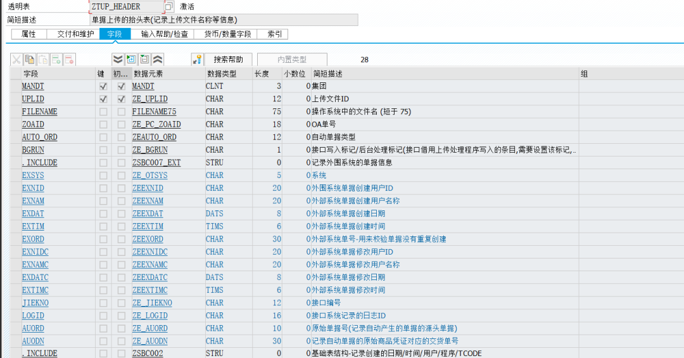Click the ZSBC002 include structure

[148, 353]
